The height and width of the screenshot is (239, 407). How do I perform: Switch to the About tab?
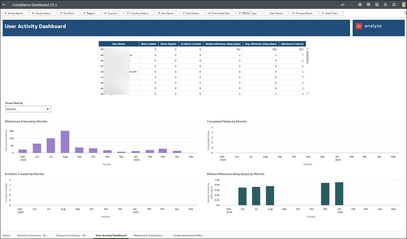coord(6,235)
